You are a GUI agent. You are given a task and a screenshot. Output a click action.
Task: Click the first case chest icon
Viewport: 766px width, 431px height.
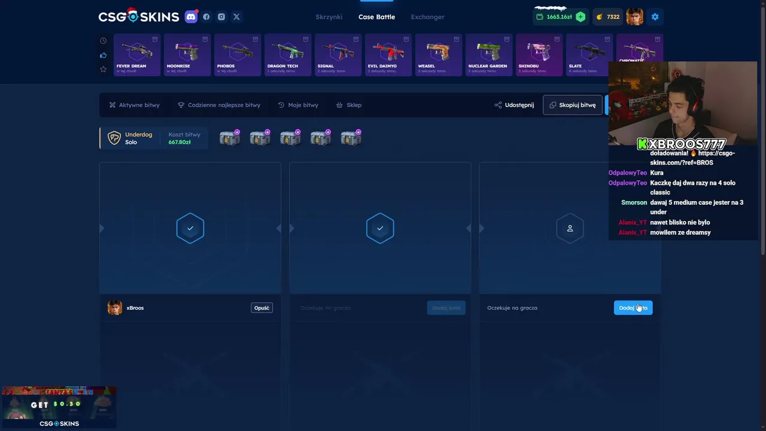(229, 138)
